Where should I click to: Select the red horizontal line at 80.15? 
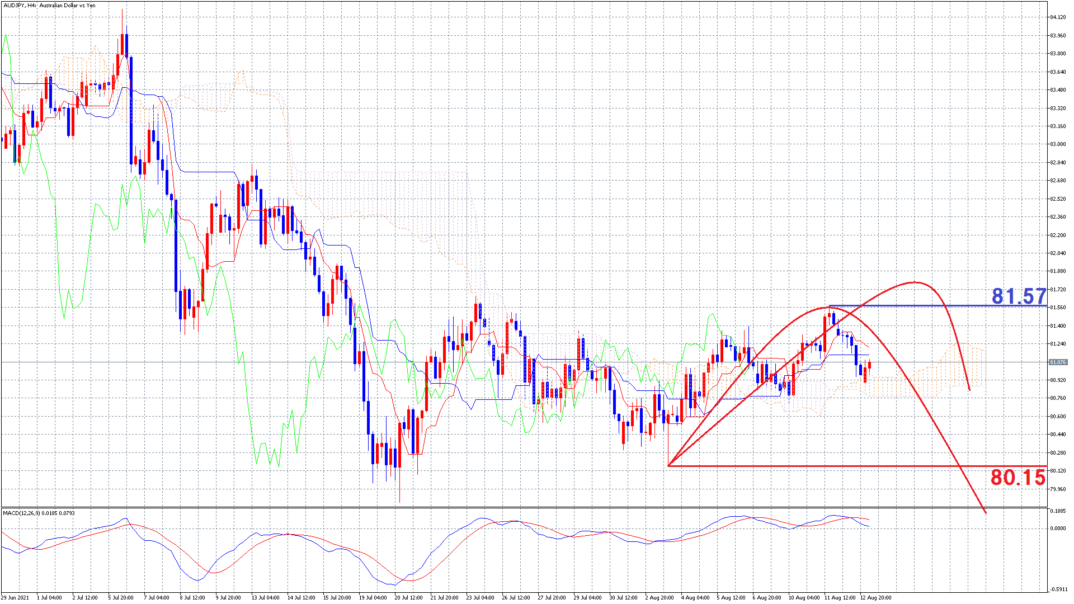point(811,466)
